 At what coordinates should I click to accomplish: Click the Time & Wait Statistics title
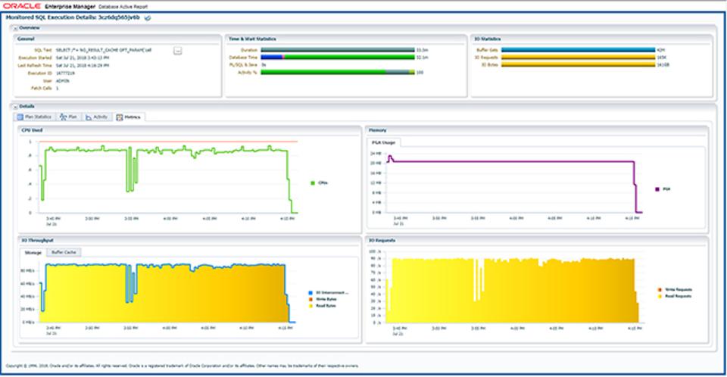252,39
